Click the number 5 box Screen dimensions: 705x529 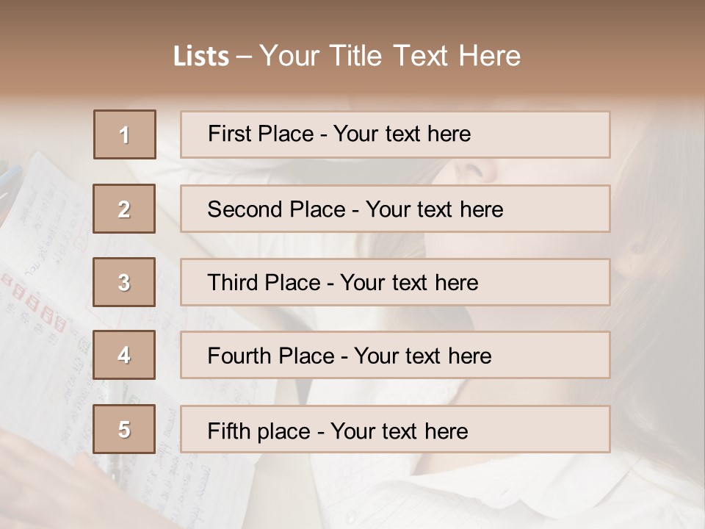pos(124,429)
